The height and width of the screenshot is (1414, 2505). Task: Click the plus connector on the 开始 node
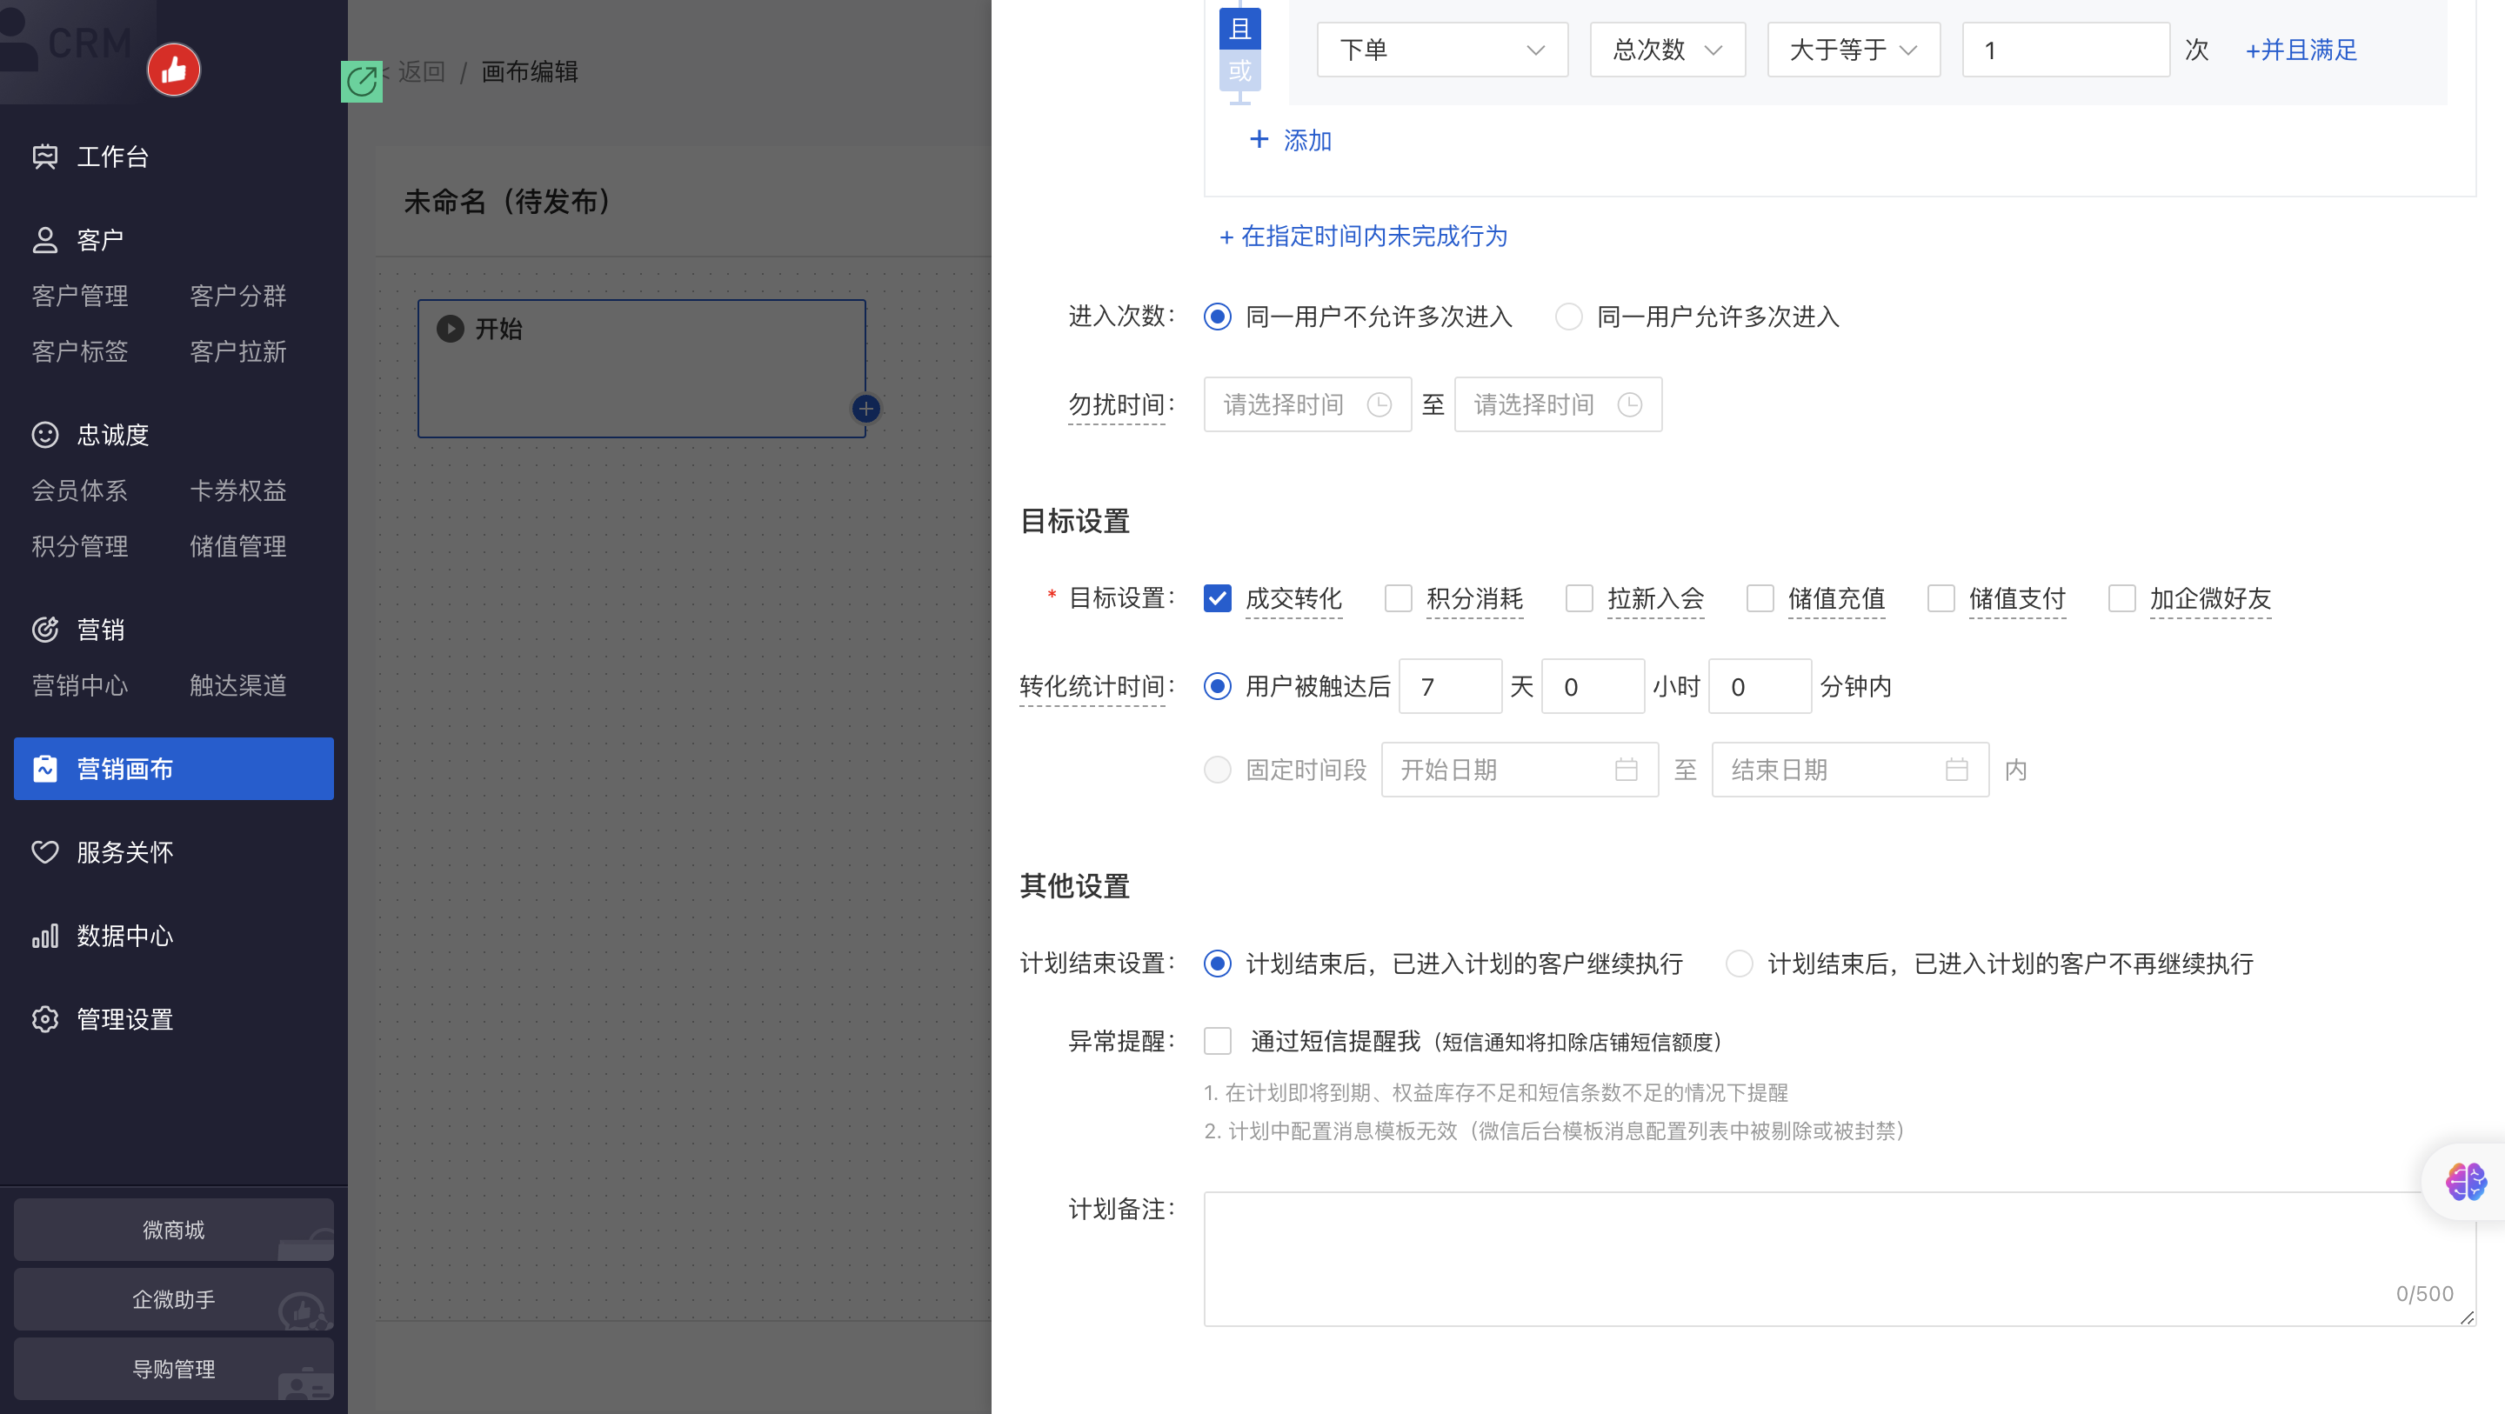(x=865, y=409)
